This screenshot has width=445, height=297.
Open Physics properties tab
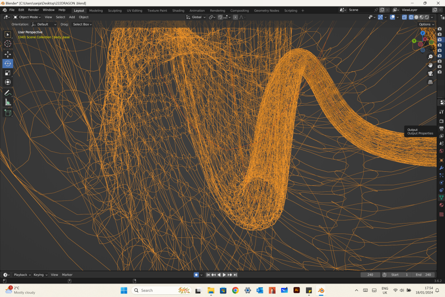coord(442,183)
